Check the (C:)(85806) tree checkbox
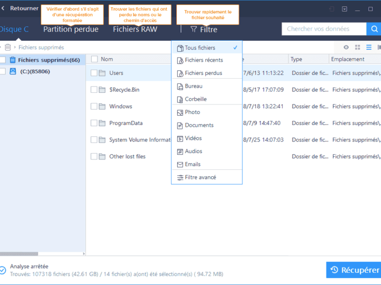Viewport: 381px width, 285px height. (3, 71)
